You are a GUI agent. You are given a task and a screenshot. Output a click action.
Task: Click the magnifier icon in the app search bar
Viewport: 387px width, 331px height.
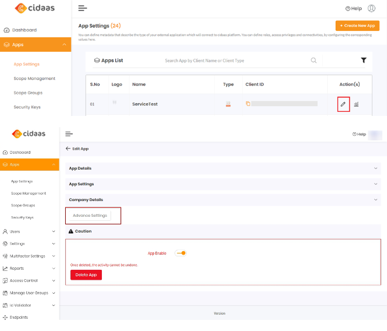[314, 60]
